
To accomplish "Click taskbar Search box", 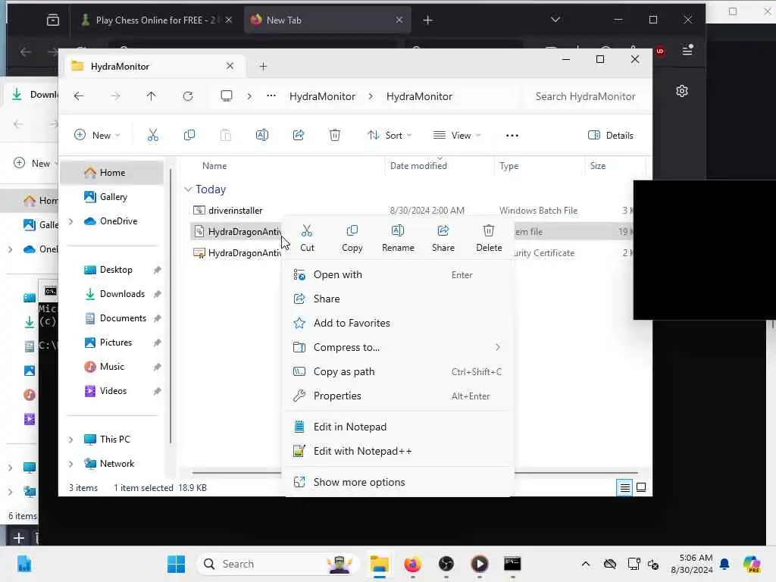I will click(277, 564).
